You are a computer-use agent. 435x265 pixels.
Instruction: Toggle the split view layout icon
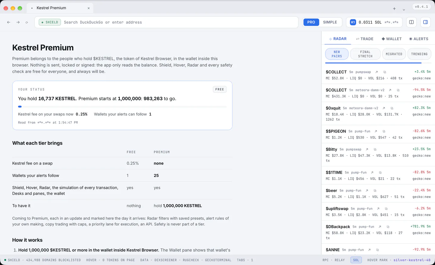click(411, 22)
